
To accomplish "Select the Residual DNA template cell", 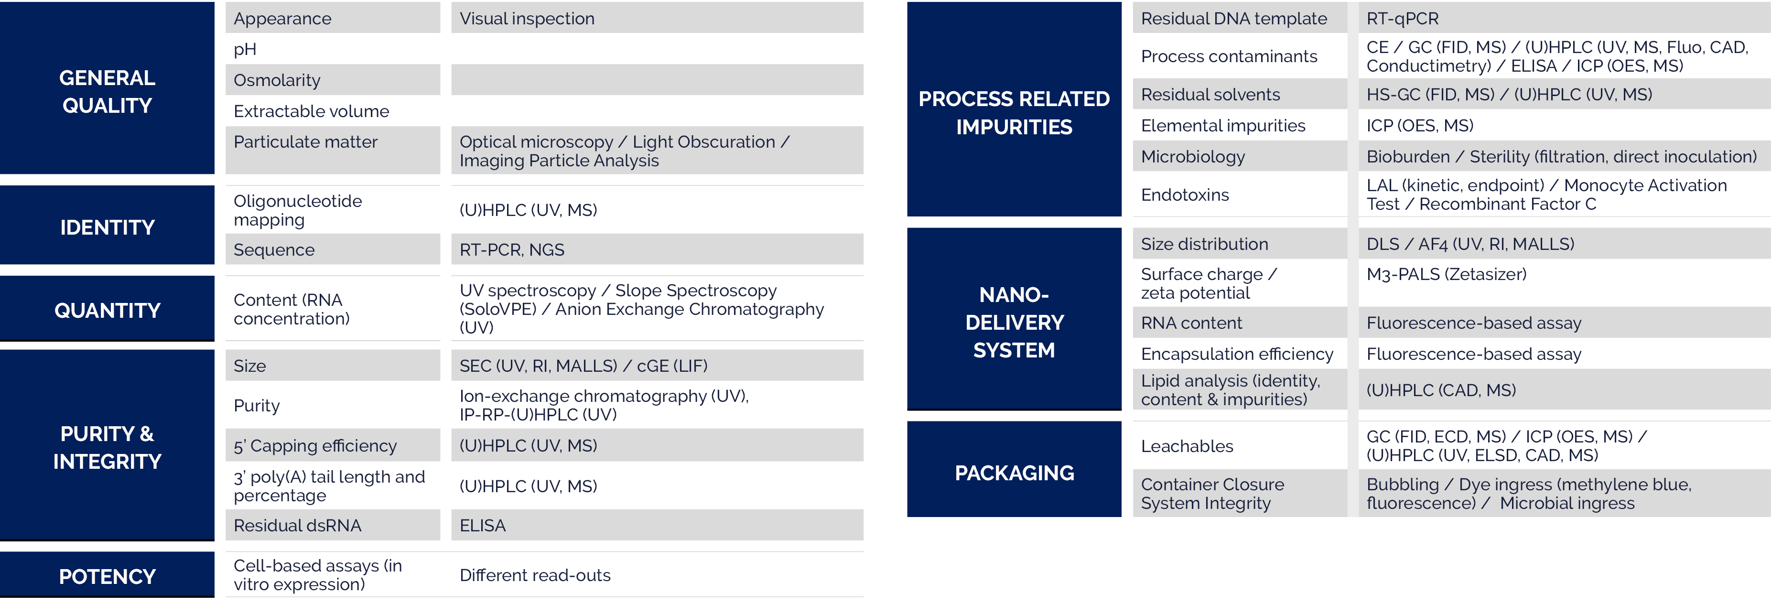I will click(x=1240, y=18).
